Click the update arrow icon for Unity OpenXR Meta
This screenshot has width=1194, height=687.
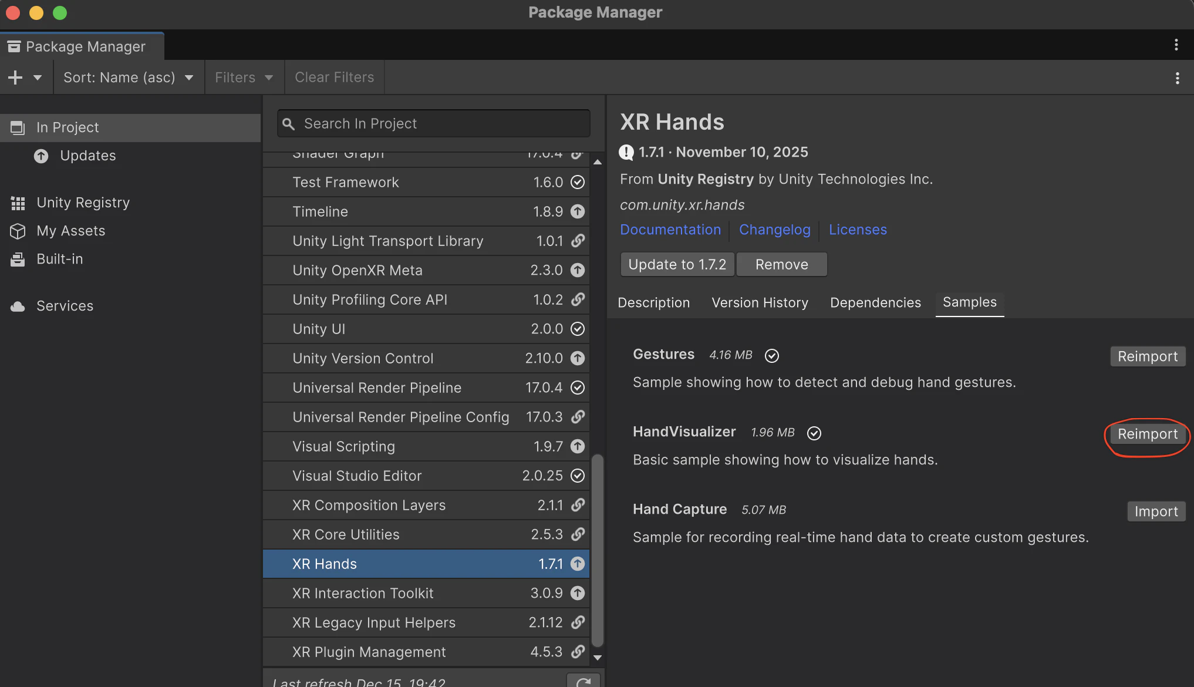click(x=578, y=270)
